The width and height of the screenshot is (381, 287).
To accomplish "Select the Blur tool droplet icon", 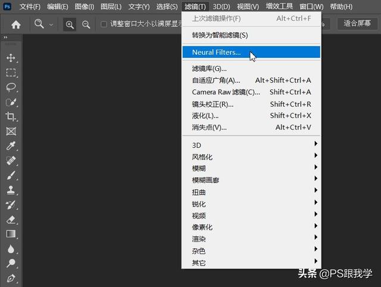I will [x=11, y=249].
